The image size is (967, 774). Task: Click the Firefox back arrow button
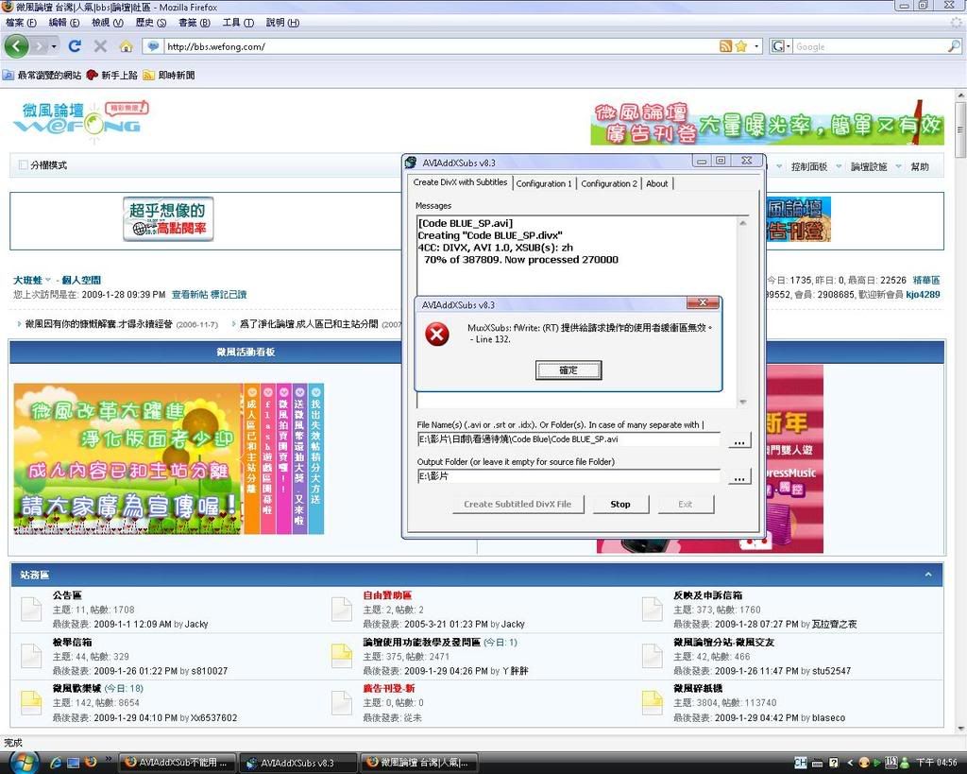16,46
